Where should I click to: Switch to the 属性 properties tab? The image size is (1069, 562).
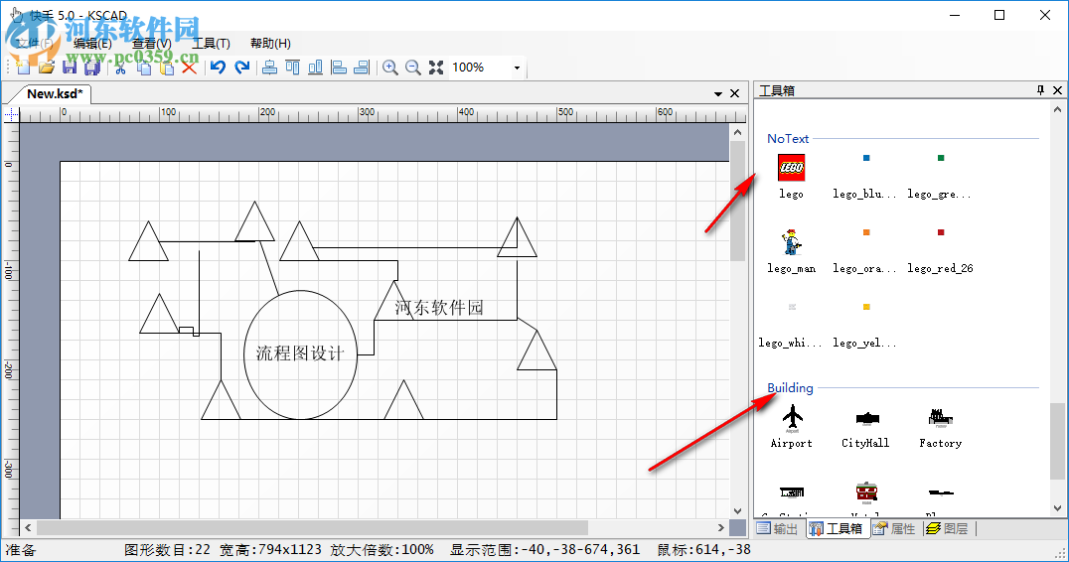tap(894, 528)
